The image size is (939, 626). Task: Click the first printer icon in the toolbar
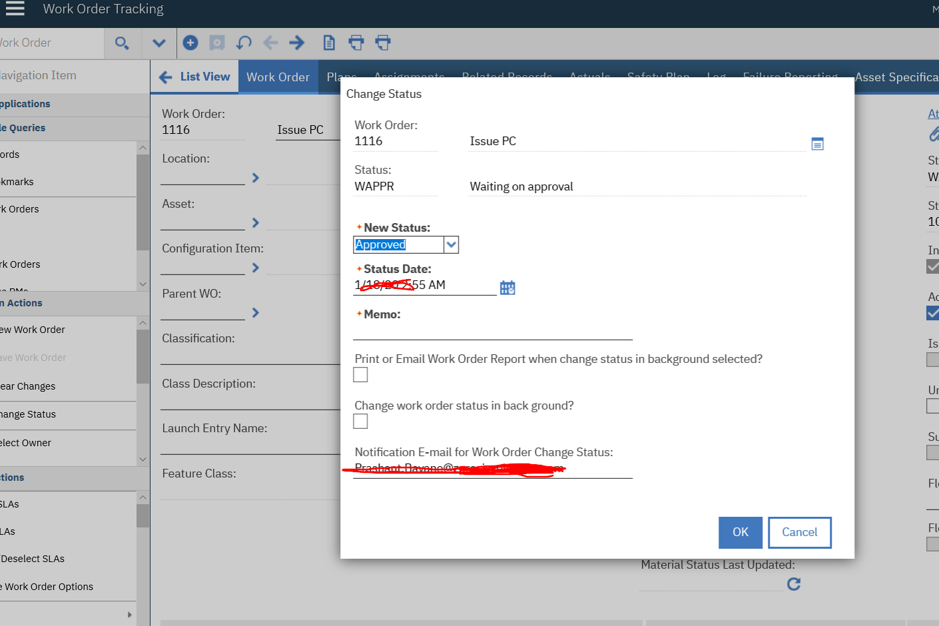pos(356,42)
